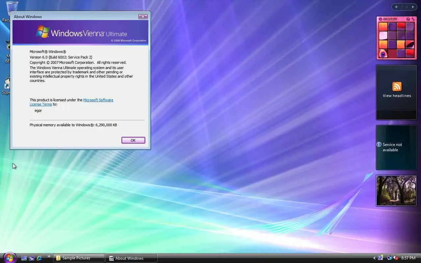421x263 pixels.
Task: Show hidden notification area icons
Action: [374, 258]
